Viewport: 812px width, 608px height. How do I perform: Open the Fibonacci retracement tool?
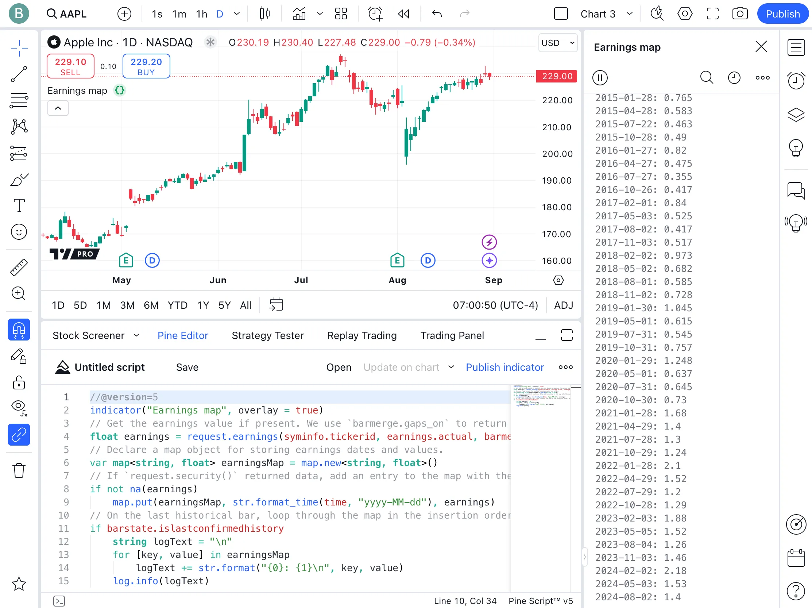coord(19,100)
